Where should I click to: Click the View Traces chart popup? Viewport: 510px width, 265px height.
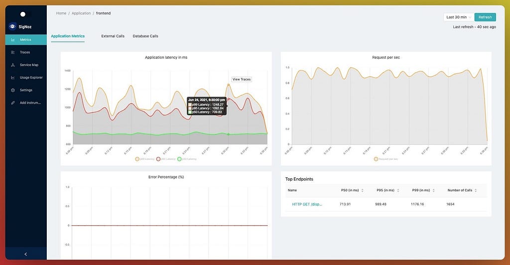pyautogui.click(x=242, y=79)
